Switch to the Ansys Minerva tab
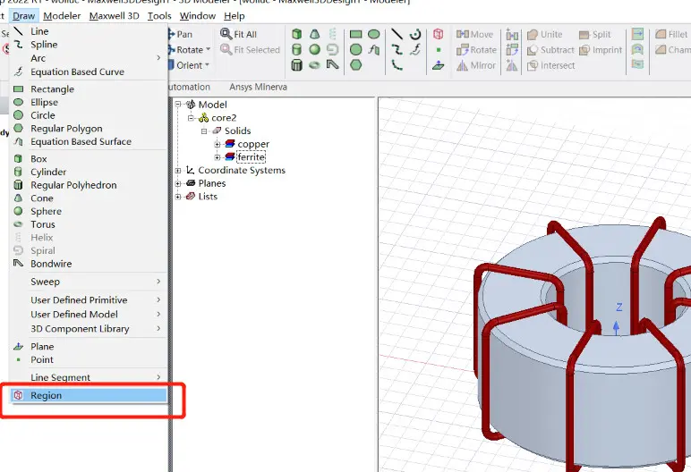The width and height of the screenshot is (691, 472). [x=258, y=88]
